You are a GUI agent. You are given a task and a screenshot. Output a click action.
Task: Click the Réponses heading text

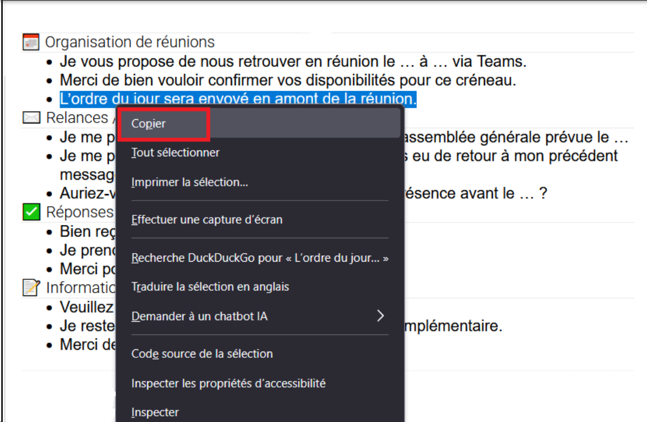coord(80,212)
